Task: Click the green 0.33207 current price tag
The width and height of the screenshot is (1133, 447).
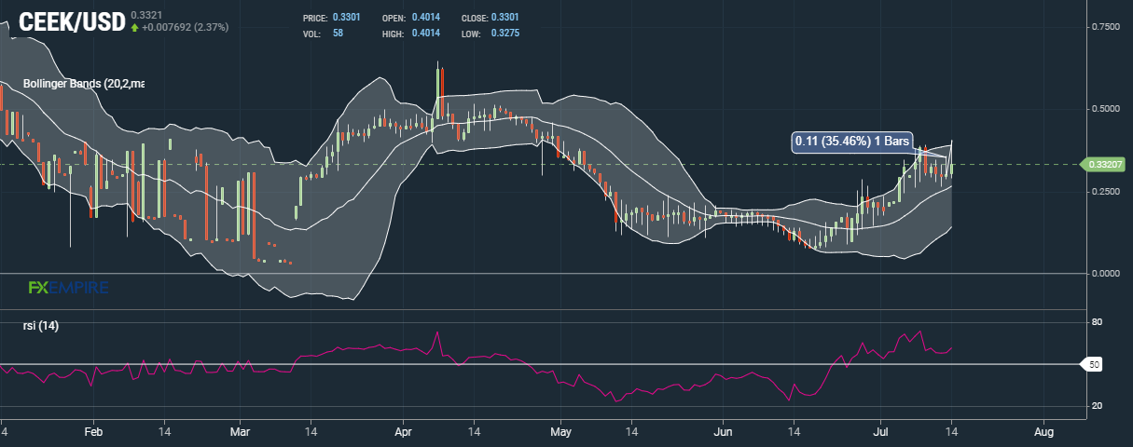Action: tap(1103, 165)
